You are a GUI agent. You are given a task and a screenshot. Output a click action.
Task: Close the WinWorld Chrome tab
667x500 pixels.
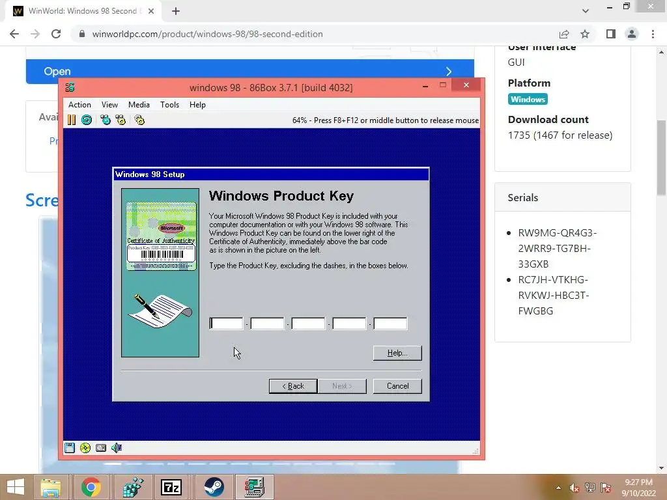click(x=151, y=11)
